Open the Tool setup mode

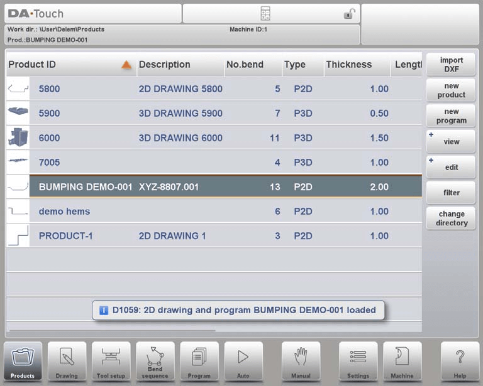point(111,362)
